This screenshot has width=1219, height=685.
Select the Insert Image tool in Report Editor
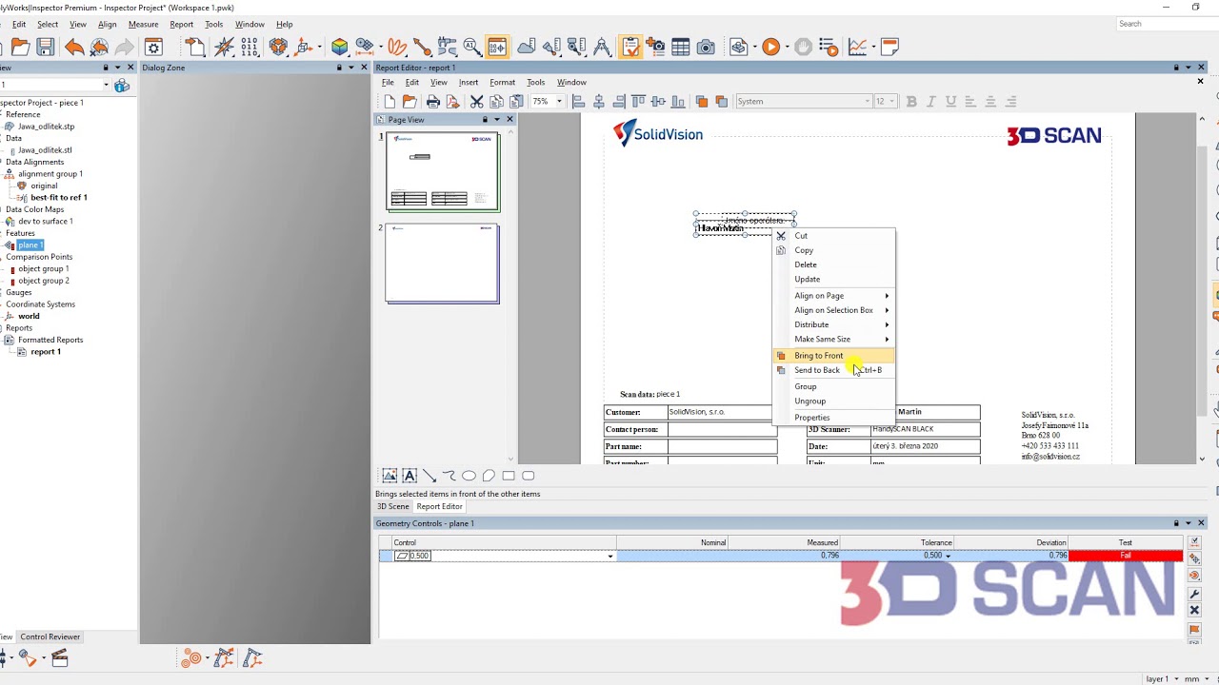coord(390,476)
